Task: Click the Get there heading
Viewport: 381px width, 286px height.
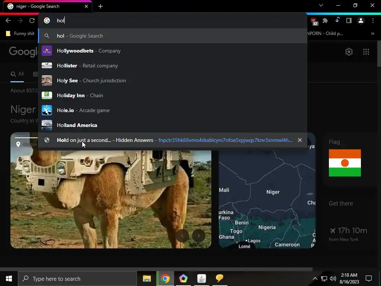Action: click(341, 203)
